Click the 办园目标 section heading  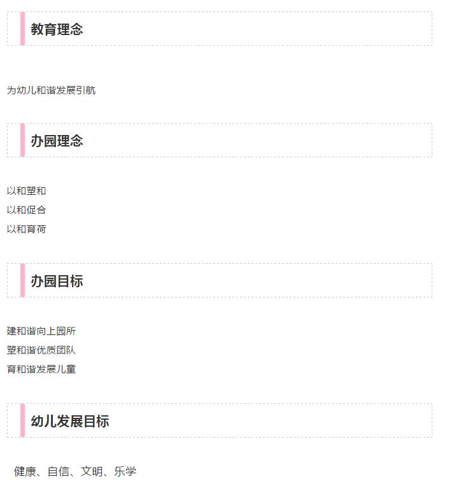click(57, 281)
